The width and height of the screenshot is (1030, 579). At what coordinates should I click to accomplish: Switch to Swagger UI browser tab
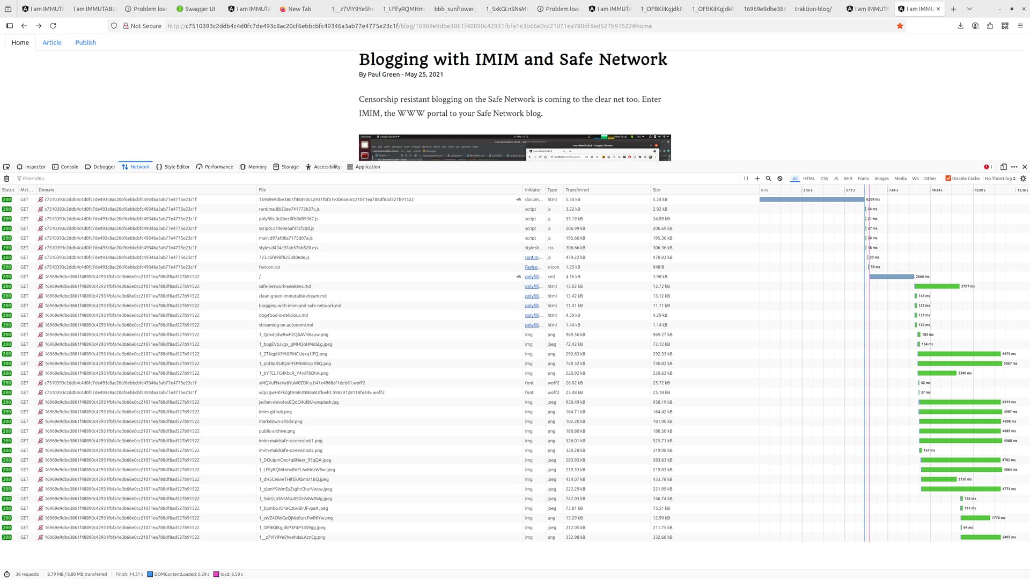(196, 9)
